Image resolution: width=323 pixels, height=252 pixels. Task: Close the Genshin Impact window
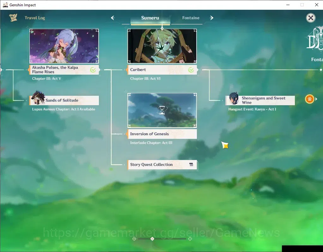pos(317,5)
